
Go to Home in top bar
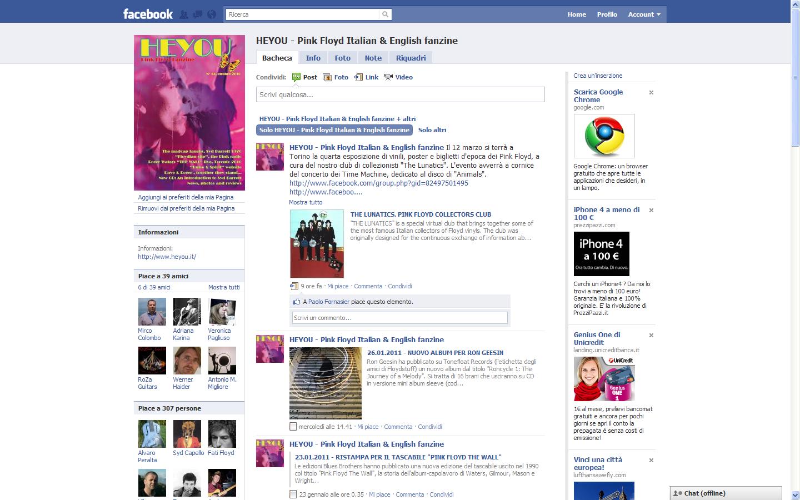(577, 14)
